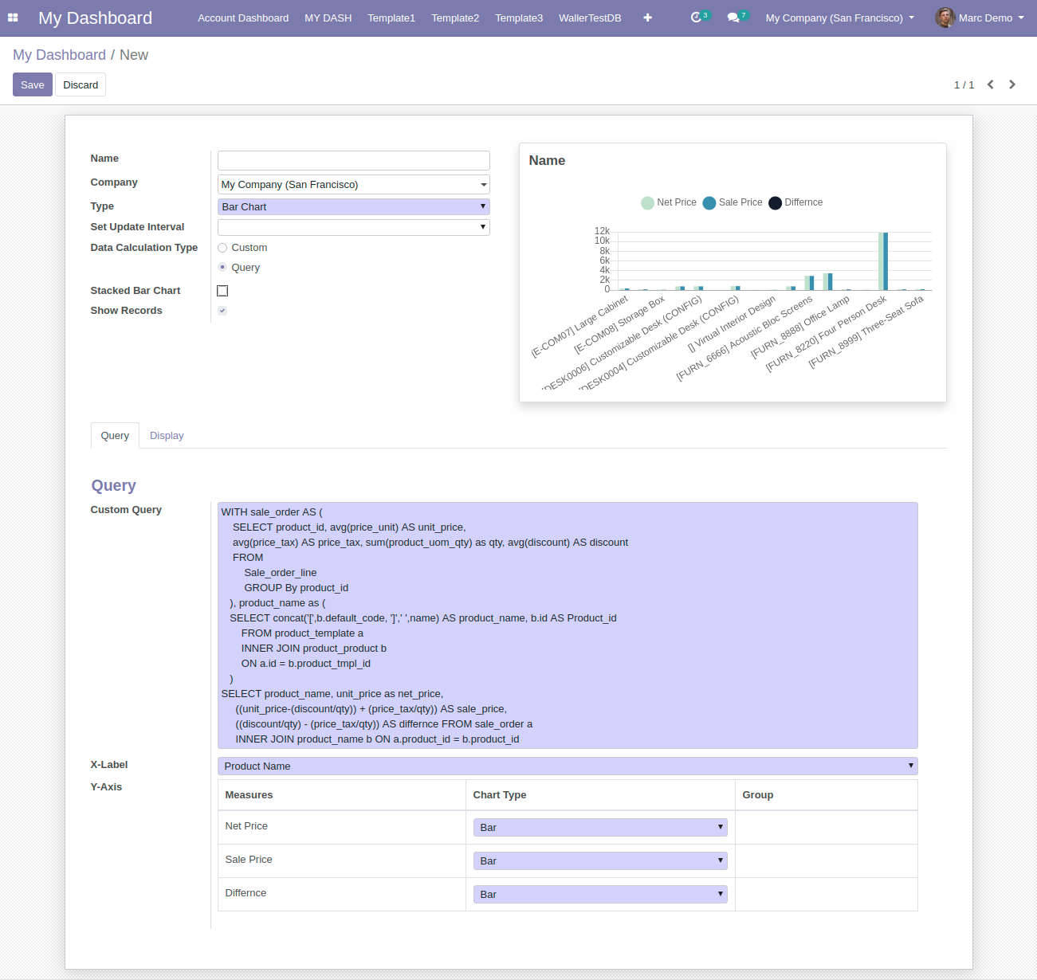The image size is (1037, 980).
Task: Open the X-Label Product Name dropdown
Action: pyautogui.click(x=567, y=766)
